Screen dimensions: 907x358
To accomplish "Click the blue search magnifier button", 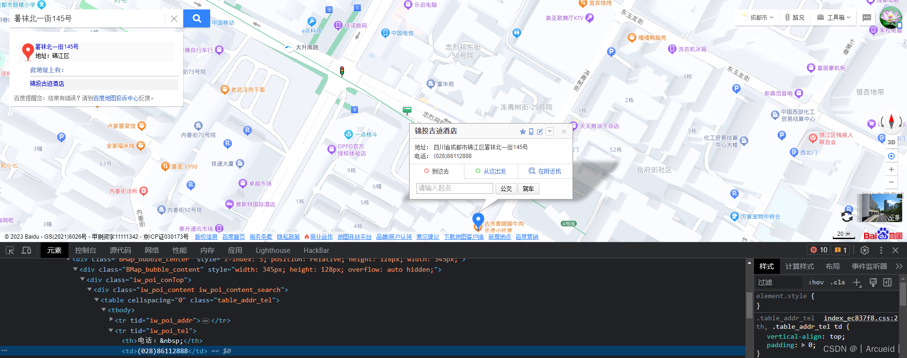I will (197, 18).
